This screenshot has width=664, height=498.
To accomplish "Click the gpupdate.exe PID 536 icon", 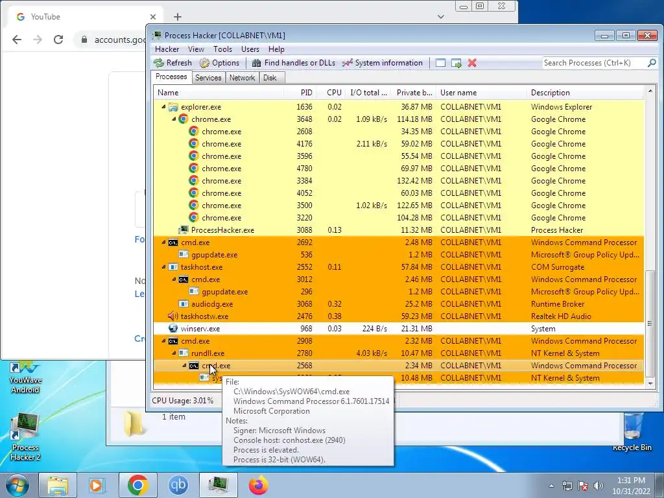I will point(184,254).
